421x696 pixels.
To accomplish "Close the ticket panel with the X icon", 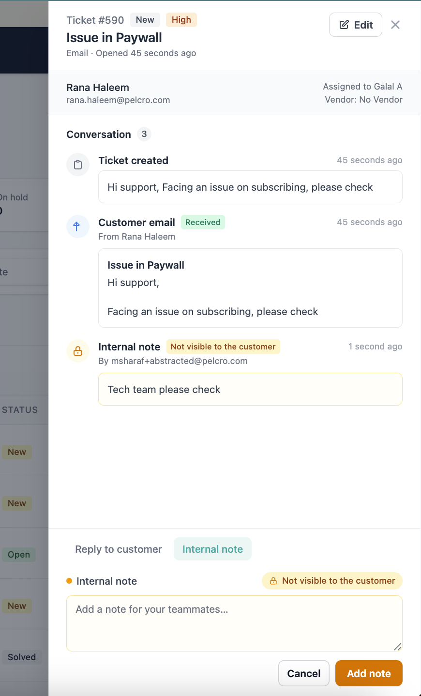I will (395, 25).
